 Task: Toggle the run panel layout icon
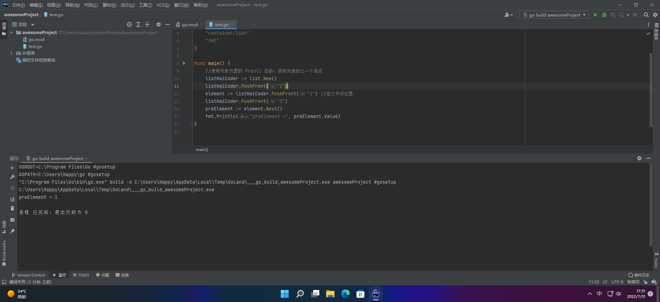tap(12, 220)
